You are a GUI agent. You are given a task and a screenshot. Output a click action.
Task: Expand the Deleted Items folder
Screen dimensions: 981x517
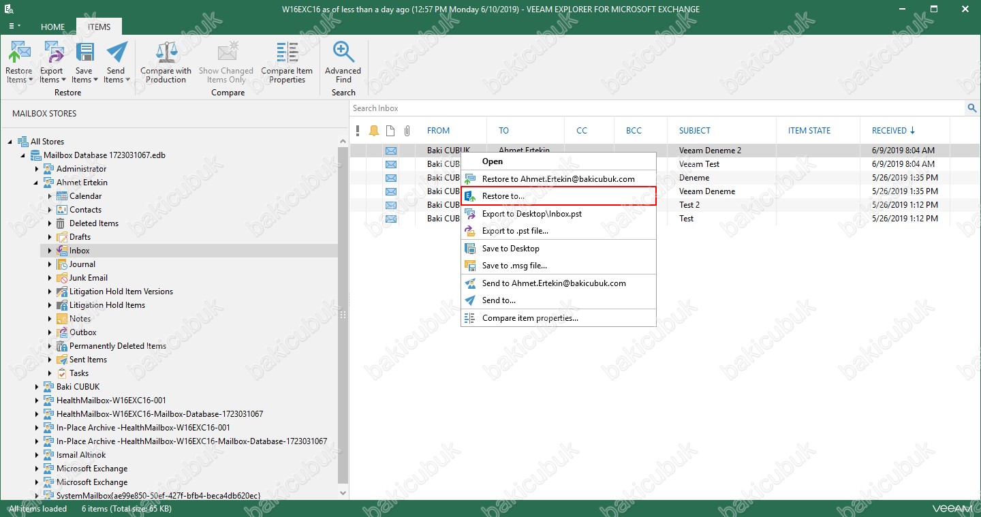coord(50,223)
